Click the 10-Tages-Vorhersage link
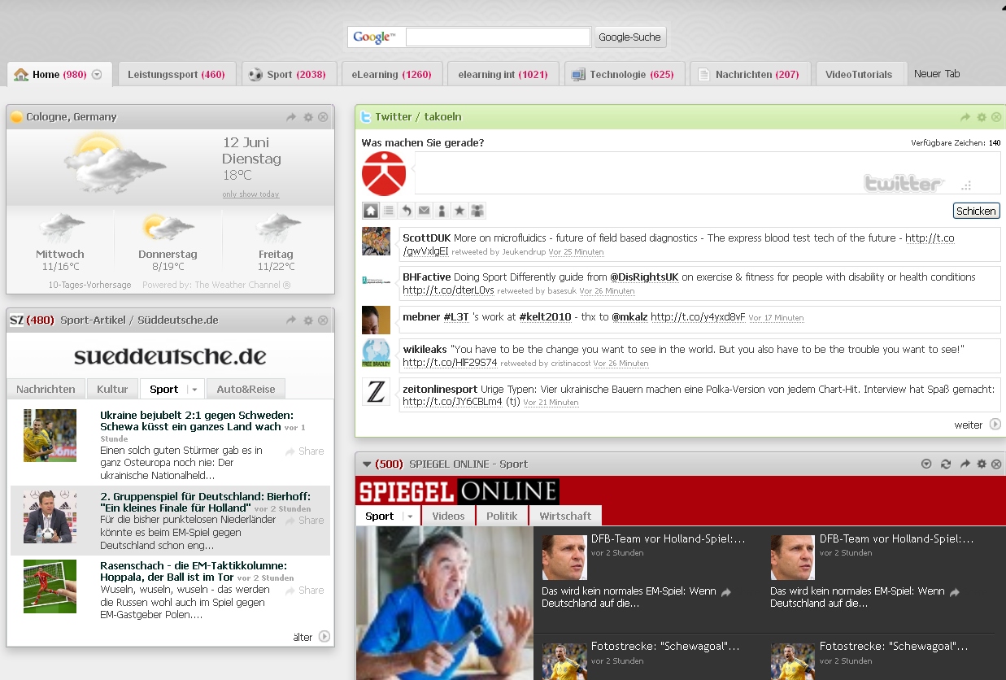The width and height of the screenshot is (1006, 680). (x=89, y=285)
